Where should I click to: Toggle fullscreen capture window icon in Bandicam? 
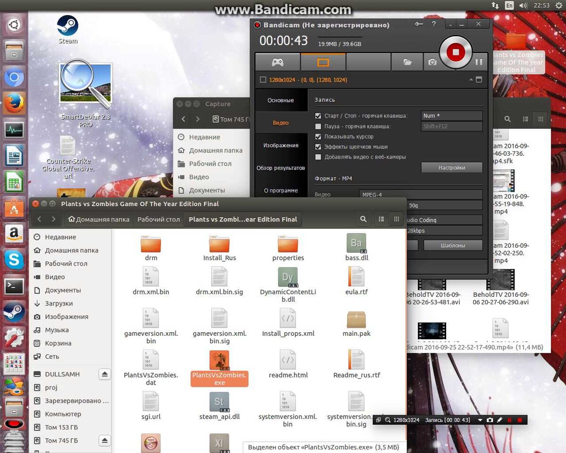tap(479, 80)
